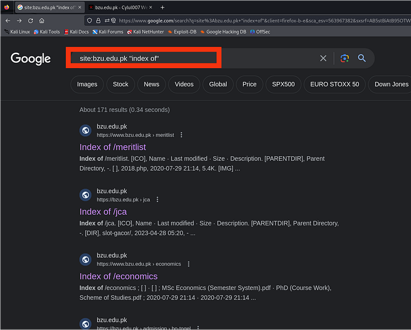Go back with the browser back arrow
Viewport: 411px width, 330px height.
click(x=8, y=21)
